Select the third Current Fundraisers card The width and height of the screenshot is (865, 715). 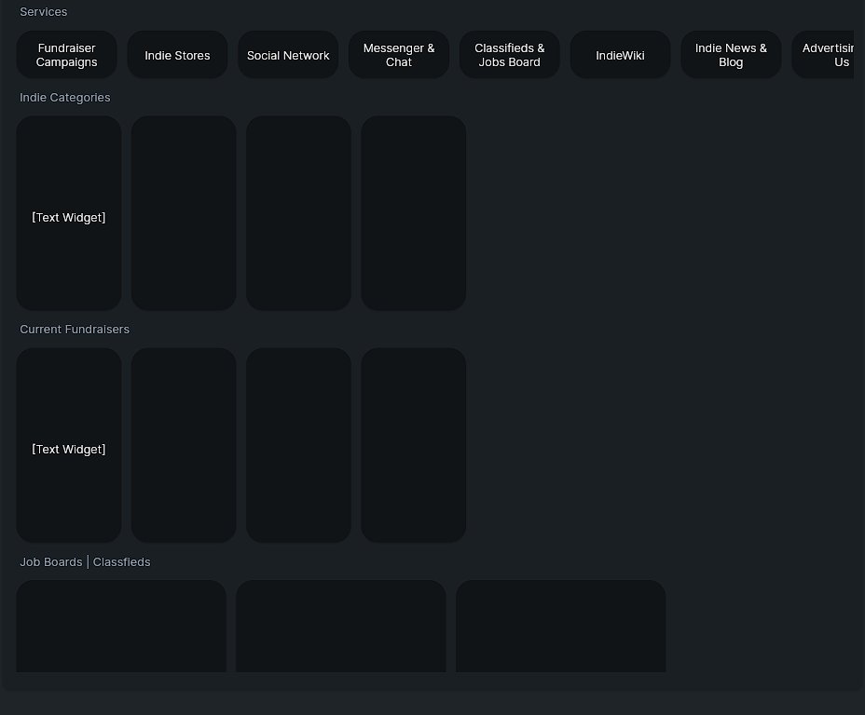click(x=298, y=445)
